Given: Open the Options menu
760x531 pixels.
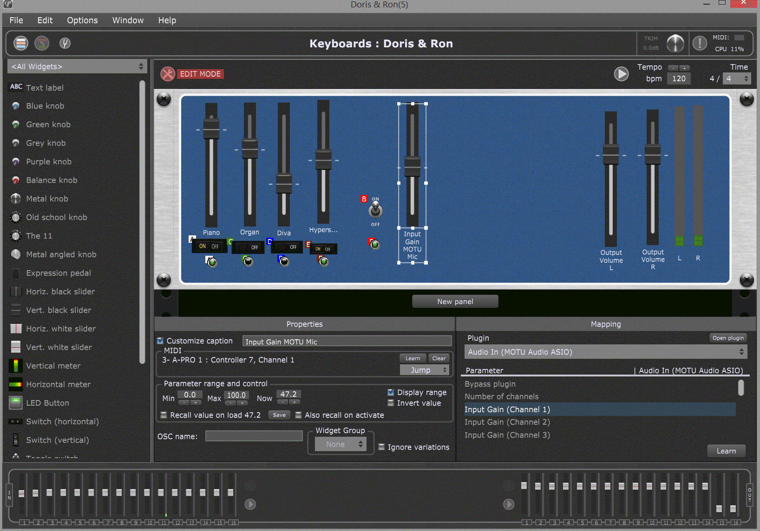Looking at the screenshot, I should click(82, 20).
